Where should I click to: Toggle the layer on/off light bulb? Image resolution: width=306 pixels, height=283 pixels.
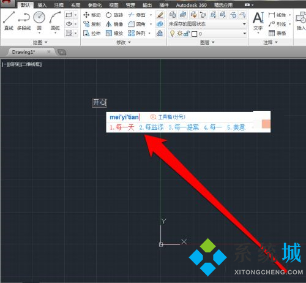(172, 34)
